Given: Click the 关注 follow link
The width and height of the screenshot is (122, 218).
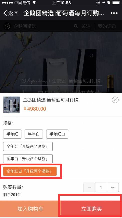Looking at the screenshot, I should (86, 26).
